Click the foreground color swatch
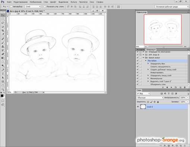Image resolution: width=190 pixels, height=147 pixels. (x=2, y=96)
